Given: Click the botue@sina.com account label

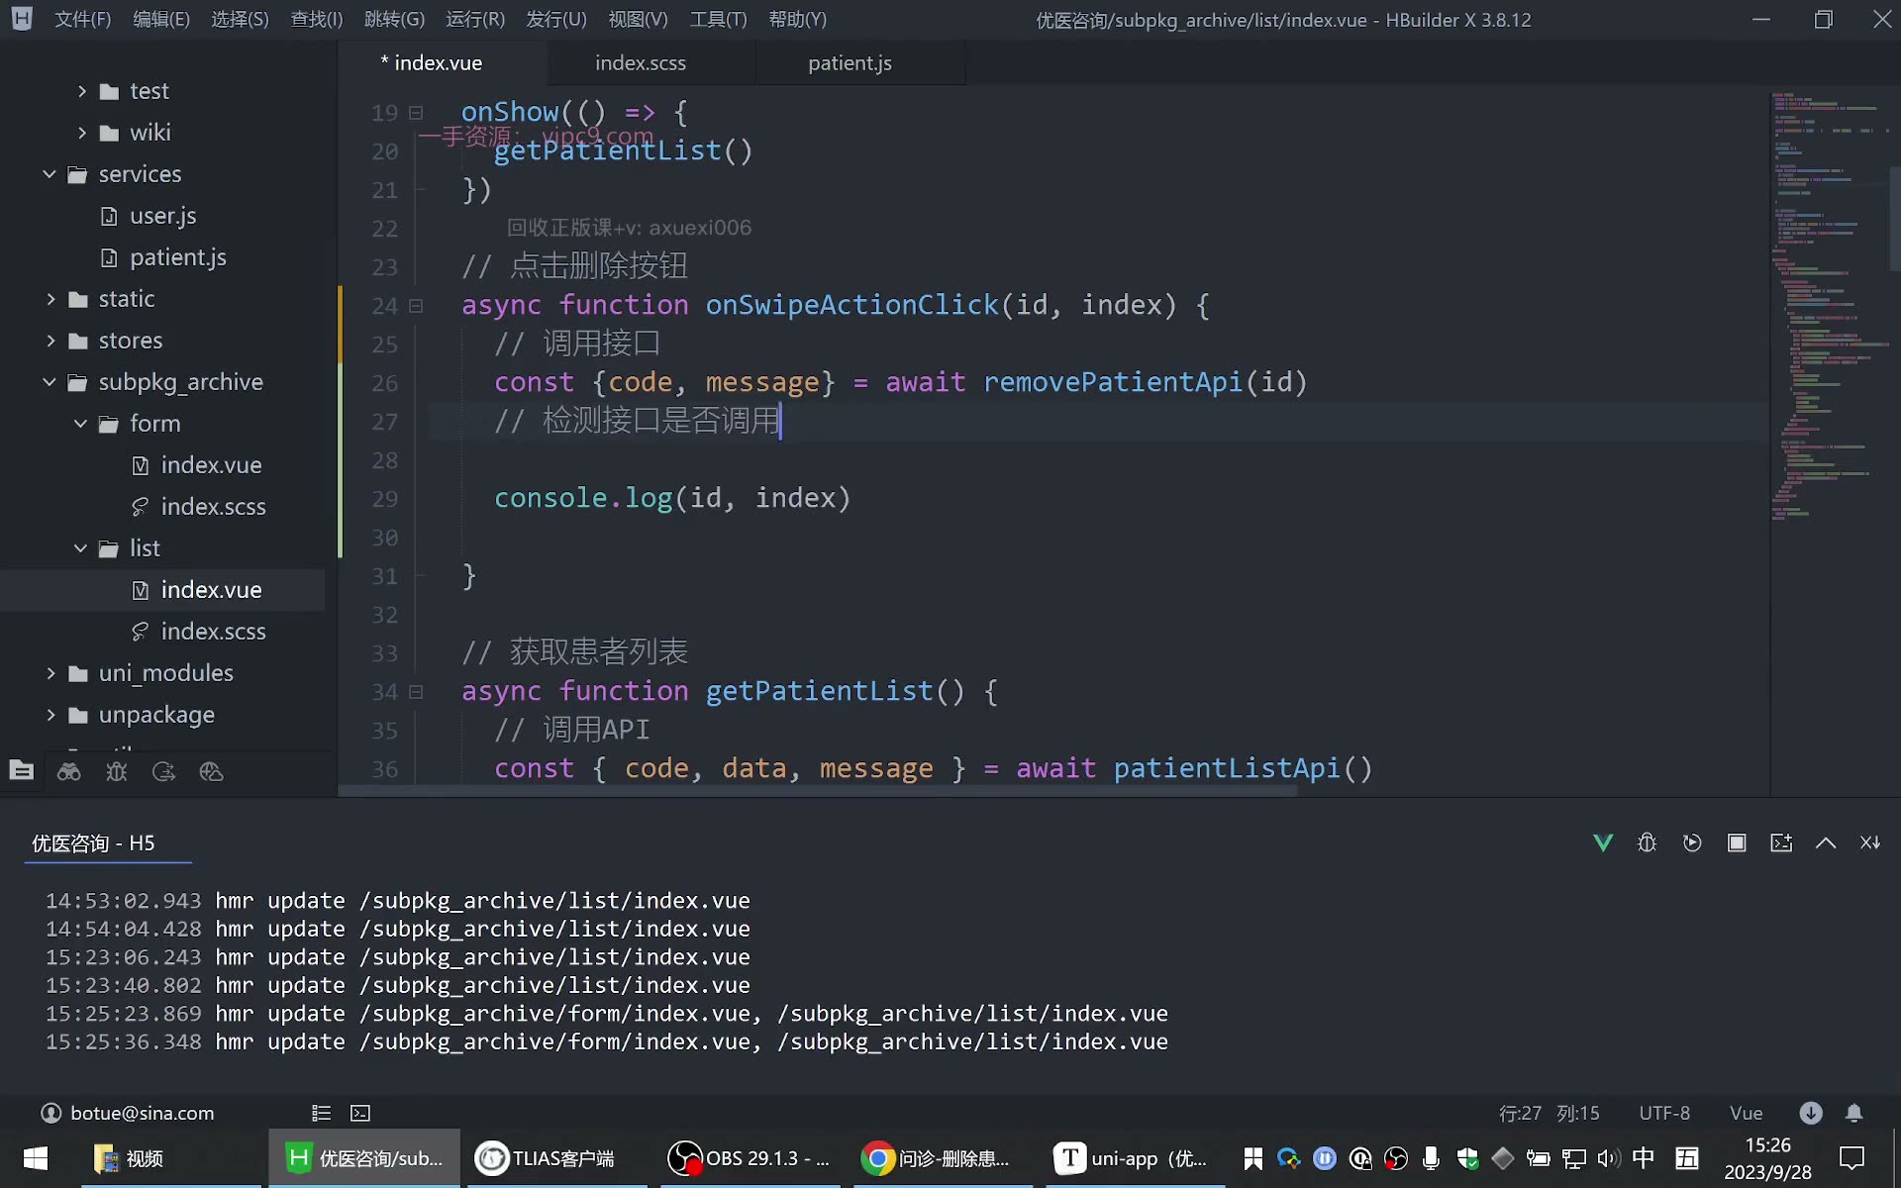Looking at the screenshot, I should (142, 1113).
